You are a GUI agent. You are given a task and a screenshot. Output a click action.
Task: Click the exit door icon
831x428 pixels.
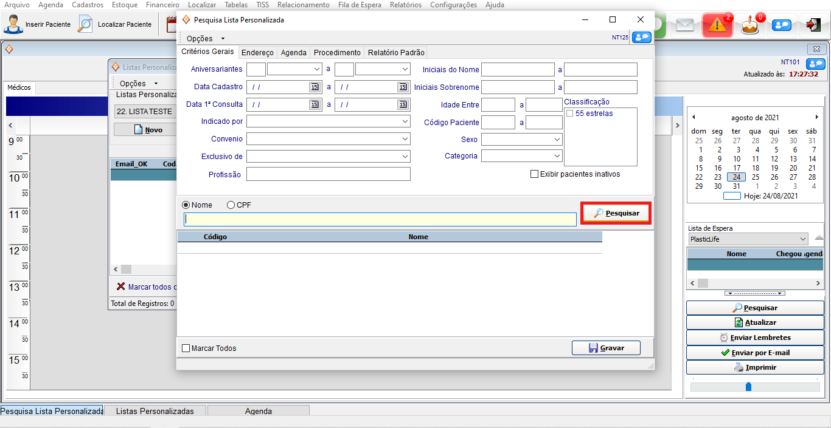(813, 25)
